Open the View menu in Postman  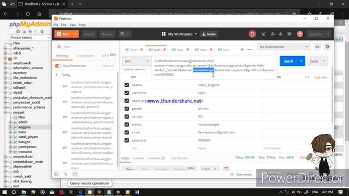(73, 25)
